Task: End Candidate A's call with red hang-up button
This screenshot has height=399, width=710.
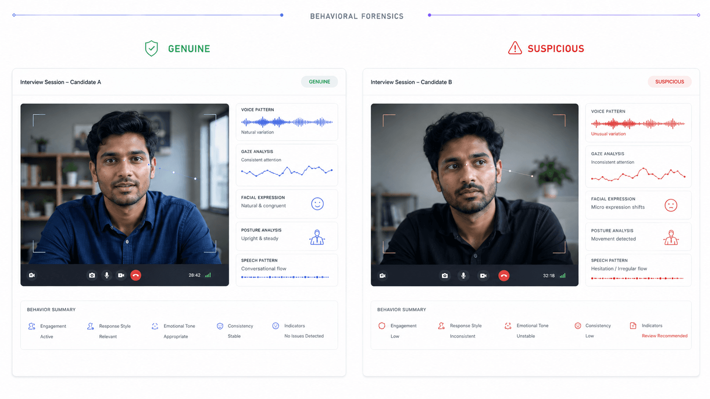Action: 136,275
